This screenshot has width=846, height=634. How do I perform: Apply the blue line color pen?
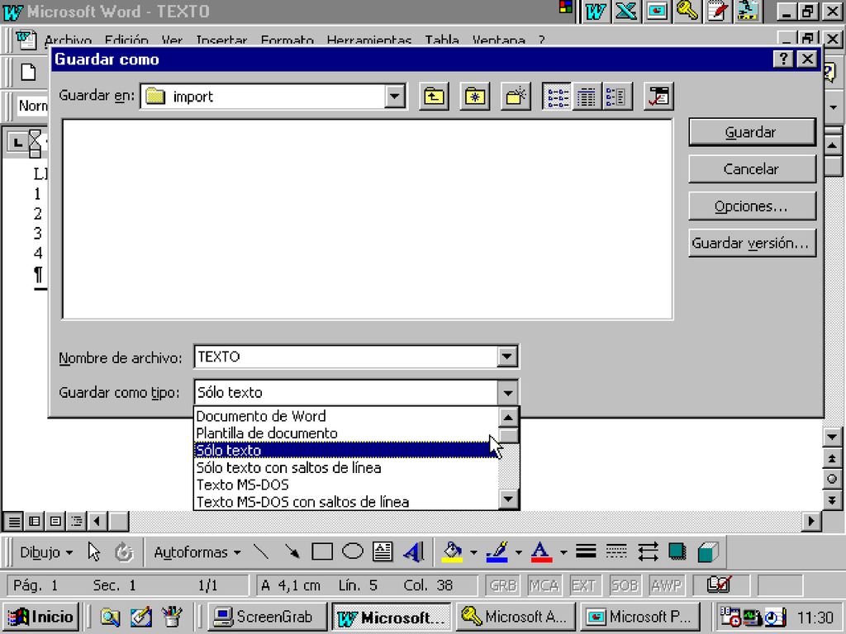pyautogui.click(x=497, y=552)
